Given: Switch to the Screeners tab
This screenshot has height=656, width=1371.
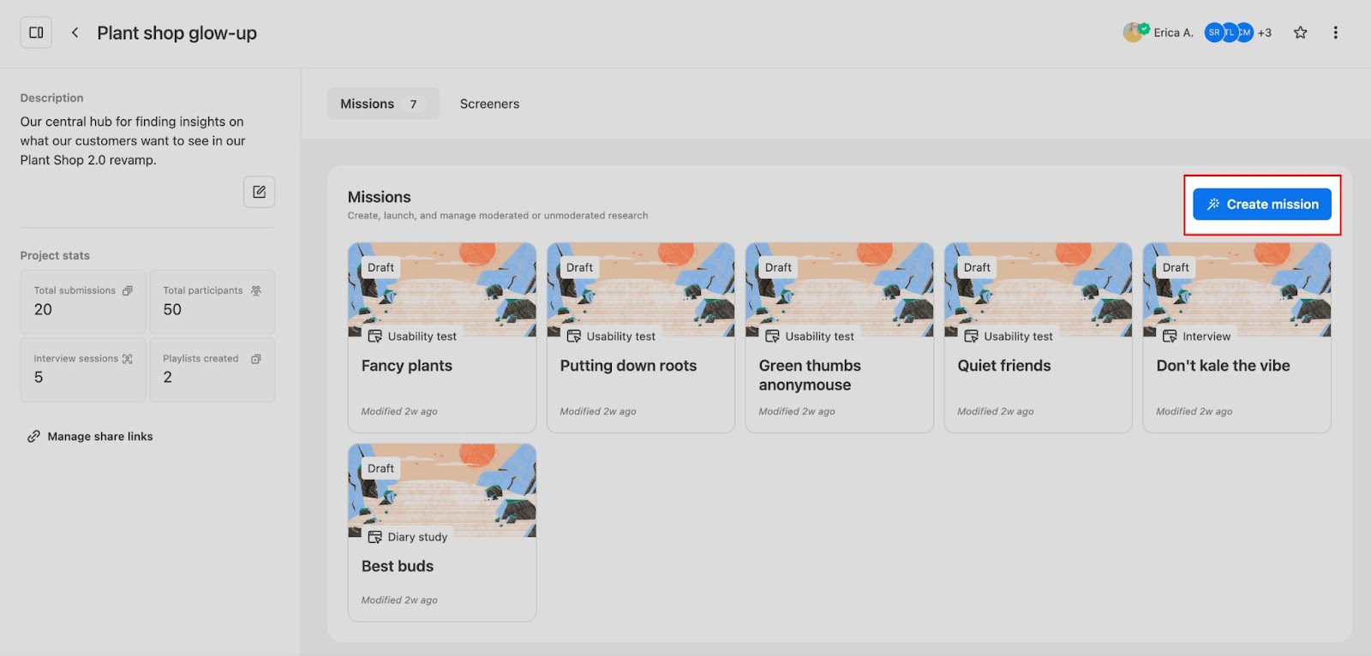Looking at the screenshot, I should click(x=489, y=104).
